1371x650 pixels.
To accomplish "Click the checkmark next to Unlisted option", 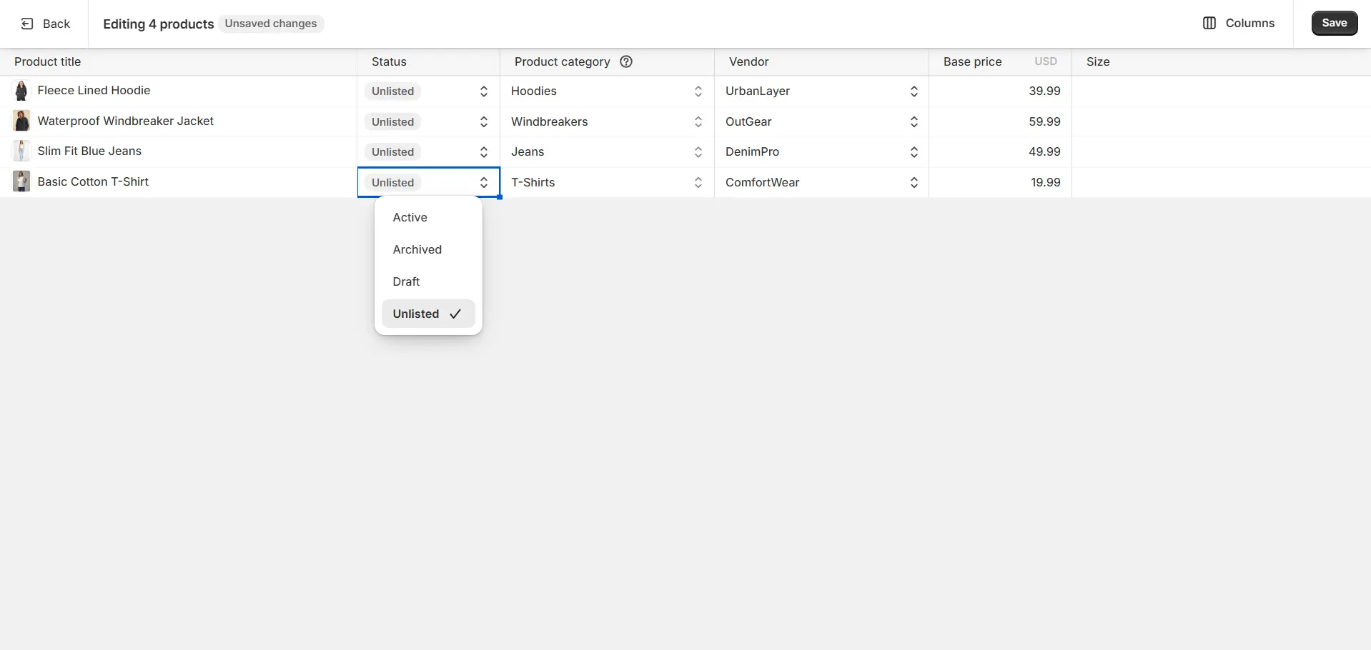I will pos(455,314).
